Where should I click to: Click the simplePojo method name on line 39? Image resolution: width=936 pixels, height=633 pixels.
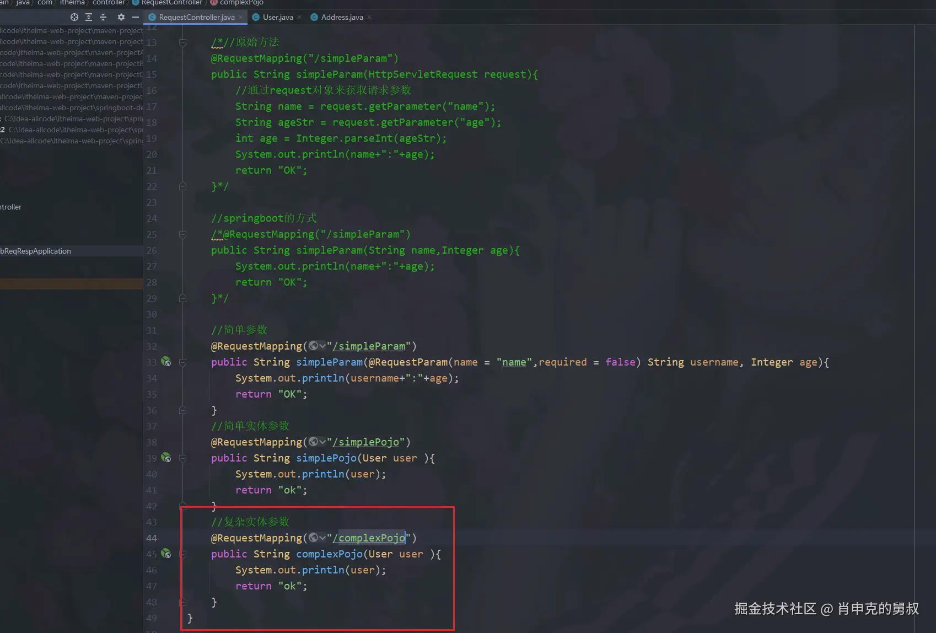tap(326, 458)
